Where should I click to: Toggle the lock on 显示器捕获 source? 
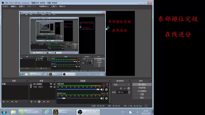(x=54, y=84)
